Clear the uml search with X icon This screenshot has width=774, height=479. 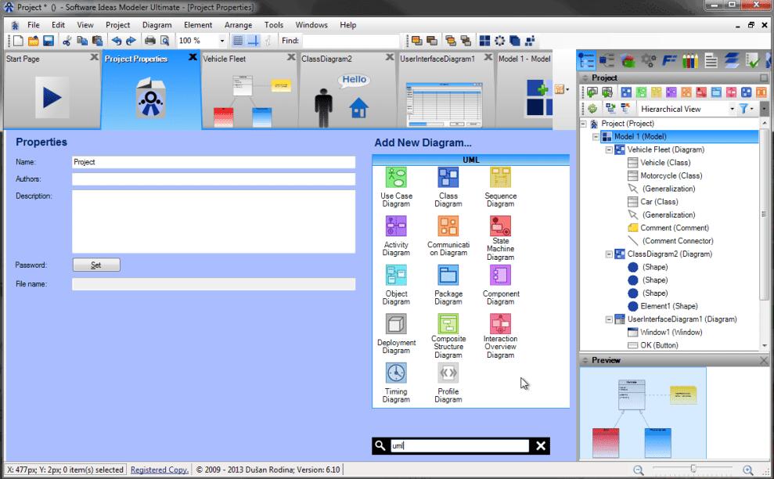click(x=541, y=446)
